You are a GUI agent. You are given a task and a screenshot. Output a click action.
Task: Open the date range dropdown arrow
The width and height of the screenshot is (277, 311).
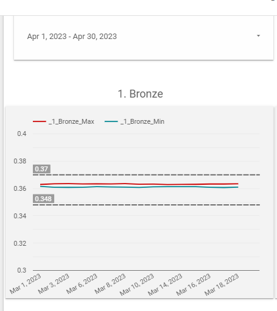click(258, 36)
